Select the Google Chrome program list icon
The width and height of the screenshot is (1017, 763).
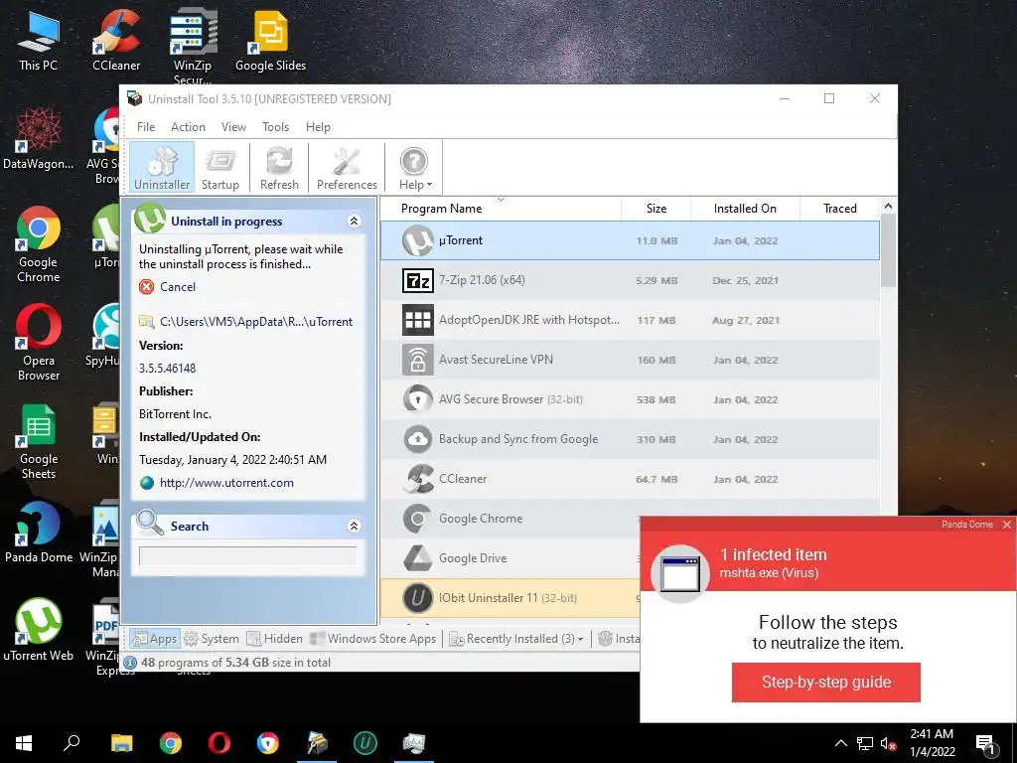point(418,519)
